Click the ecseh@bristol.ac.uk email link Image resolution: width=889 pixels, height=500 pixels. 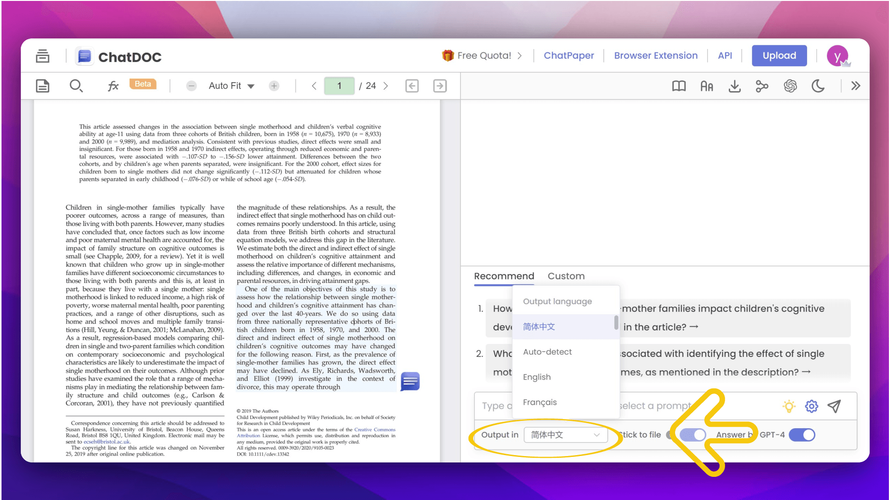coord(107,442)
